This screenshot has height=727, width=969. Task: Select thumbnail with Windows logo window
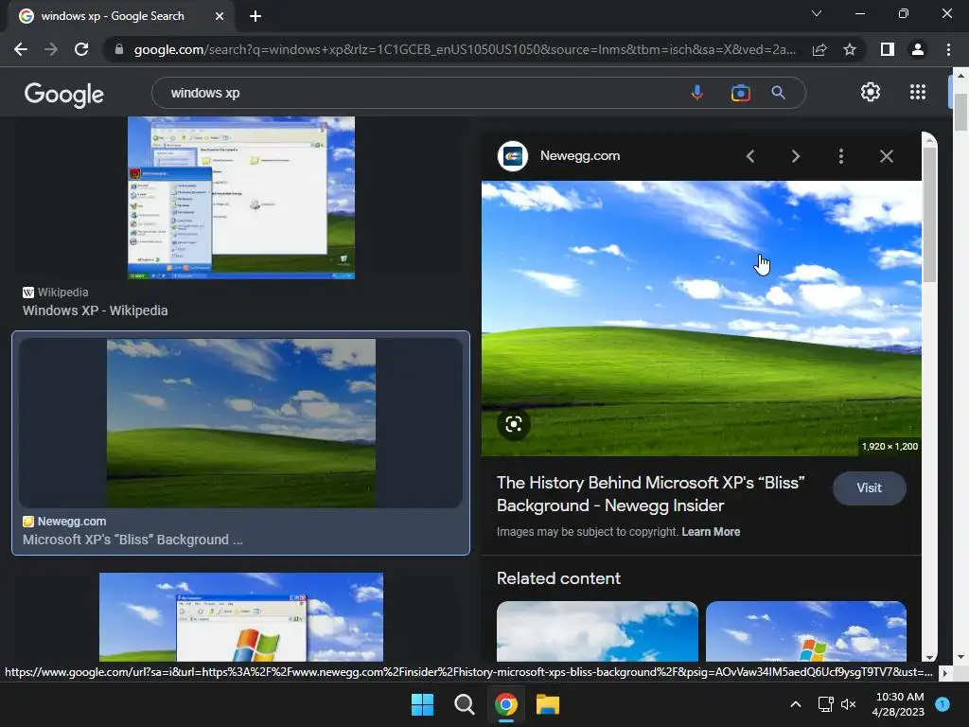[241, 617]
